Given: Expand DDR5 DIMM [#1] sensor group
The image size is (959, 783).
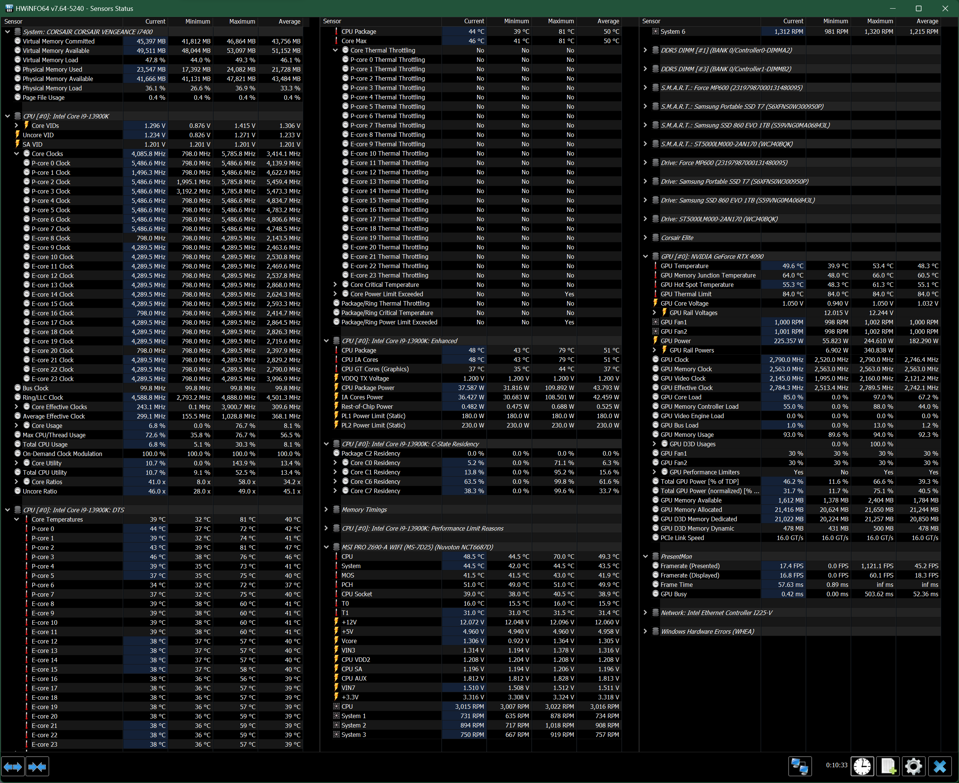Looking at the screenshot, I should point(645,51).
